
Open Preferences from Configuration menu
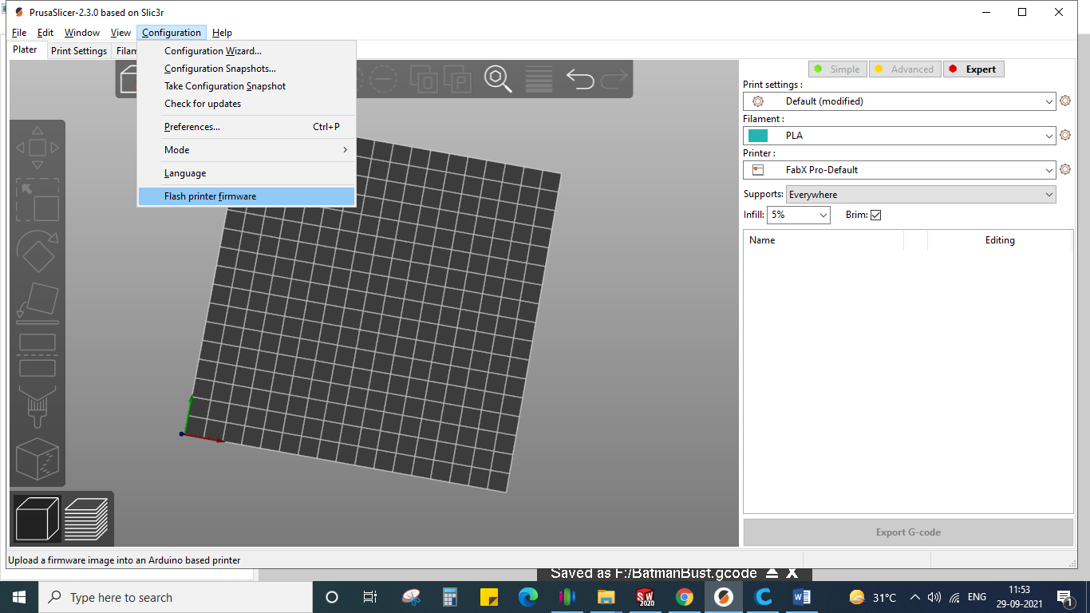click(247, 127)
